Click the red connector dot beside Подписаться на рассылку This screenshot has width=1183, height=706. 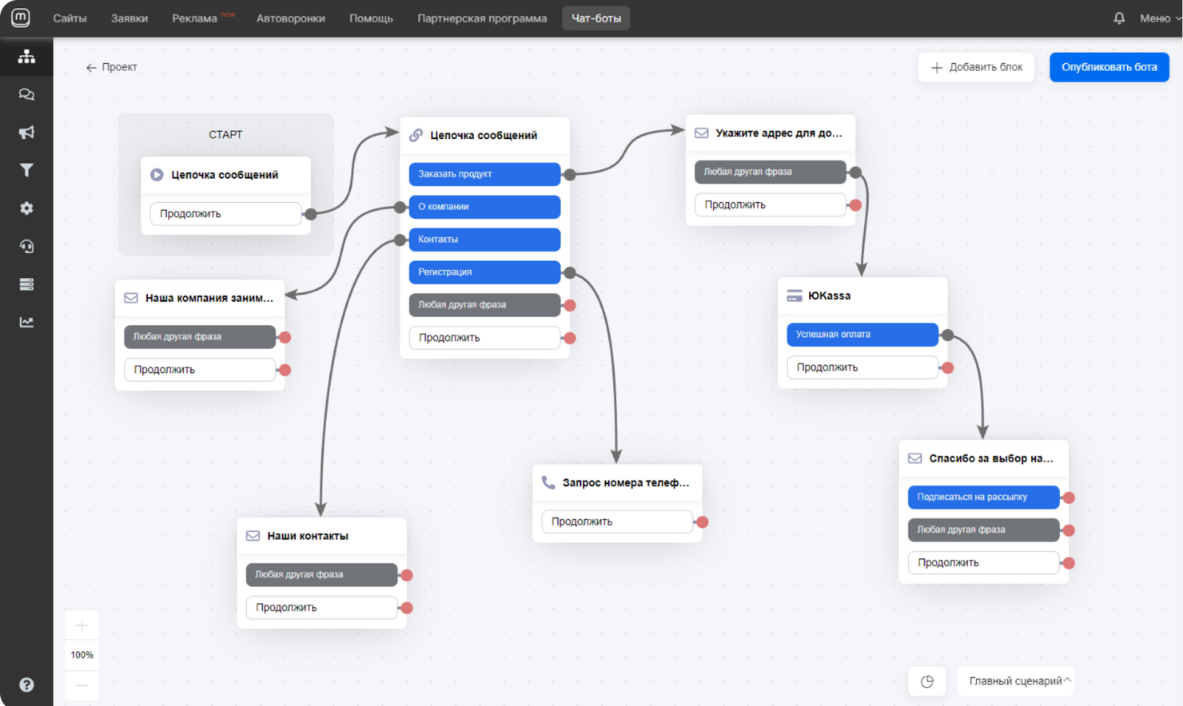(1069, 498)
